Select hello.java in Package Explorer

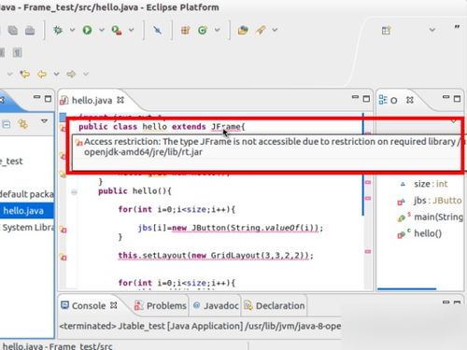23,211
